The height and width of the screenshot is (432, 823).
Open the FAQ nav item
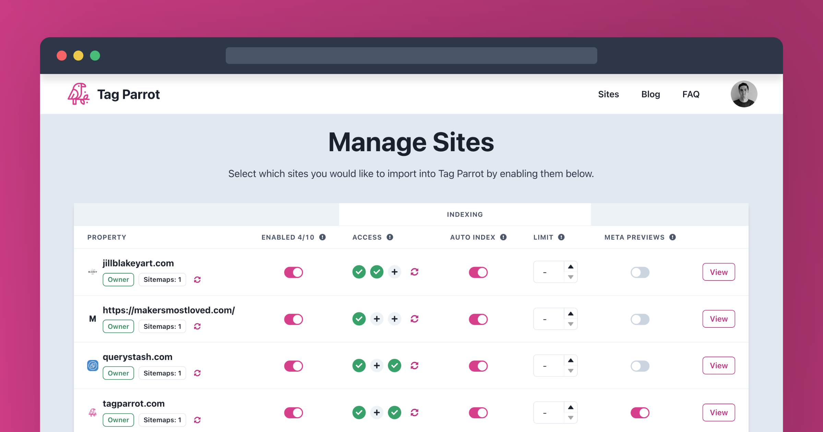(x=691, y=94)
